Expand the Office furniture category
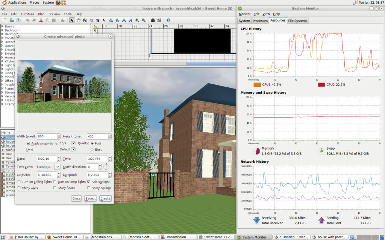 (x=2, y=81)
